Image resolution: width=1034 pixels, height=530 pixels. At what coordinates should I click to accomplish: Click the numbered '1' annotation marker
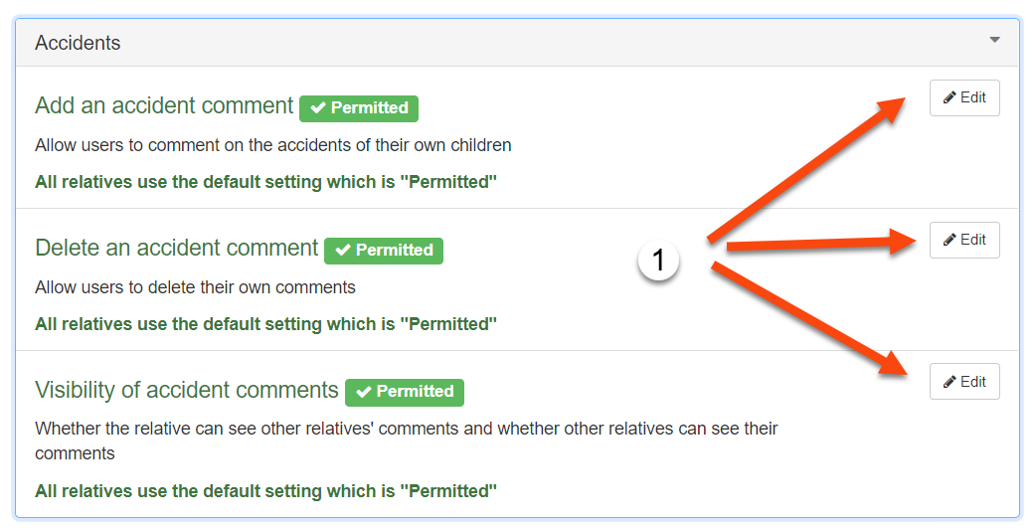click(658, 260)
